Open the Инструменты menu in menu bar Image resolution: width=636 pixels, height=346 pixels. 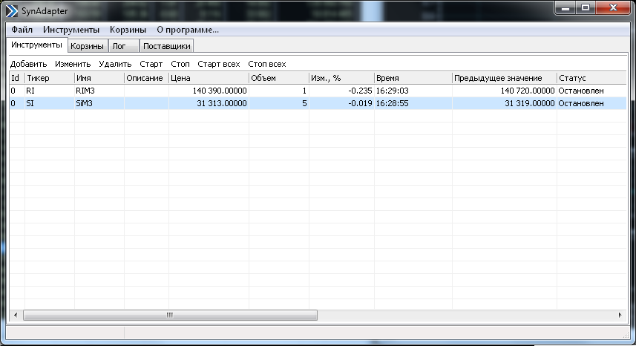71,30
